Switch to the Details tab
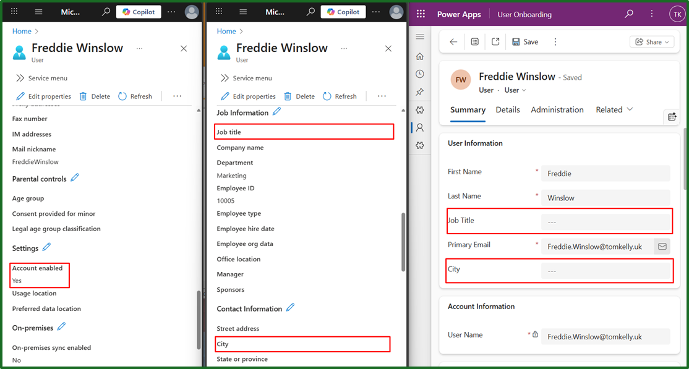The height and width of the screenshot is (369, 689). (x=508, y=110)
